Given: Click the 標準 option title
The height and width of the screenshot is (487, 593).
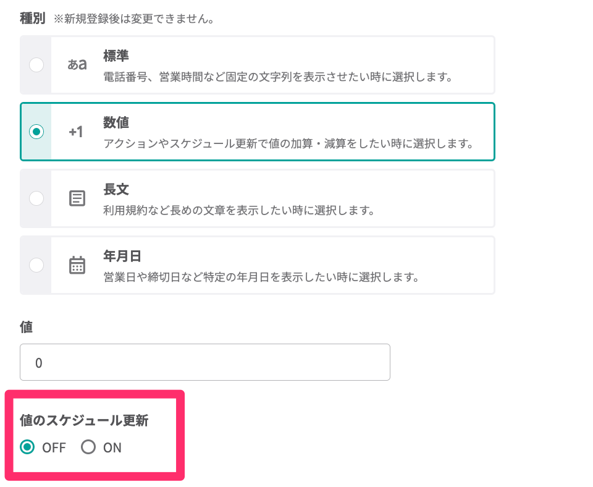Looking at the screenshot, I should pyautogui.click(x=116, y=56).
